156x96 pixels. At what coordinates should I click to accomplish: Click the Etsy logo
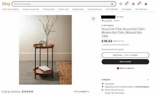point(6,4)
